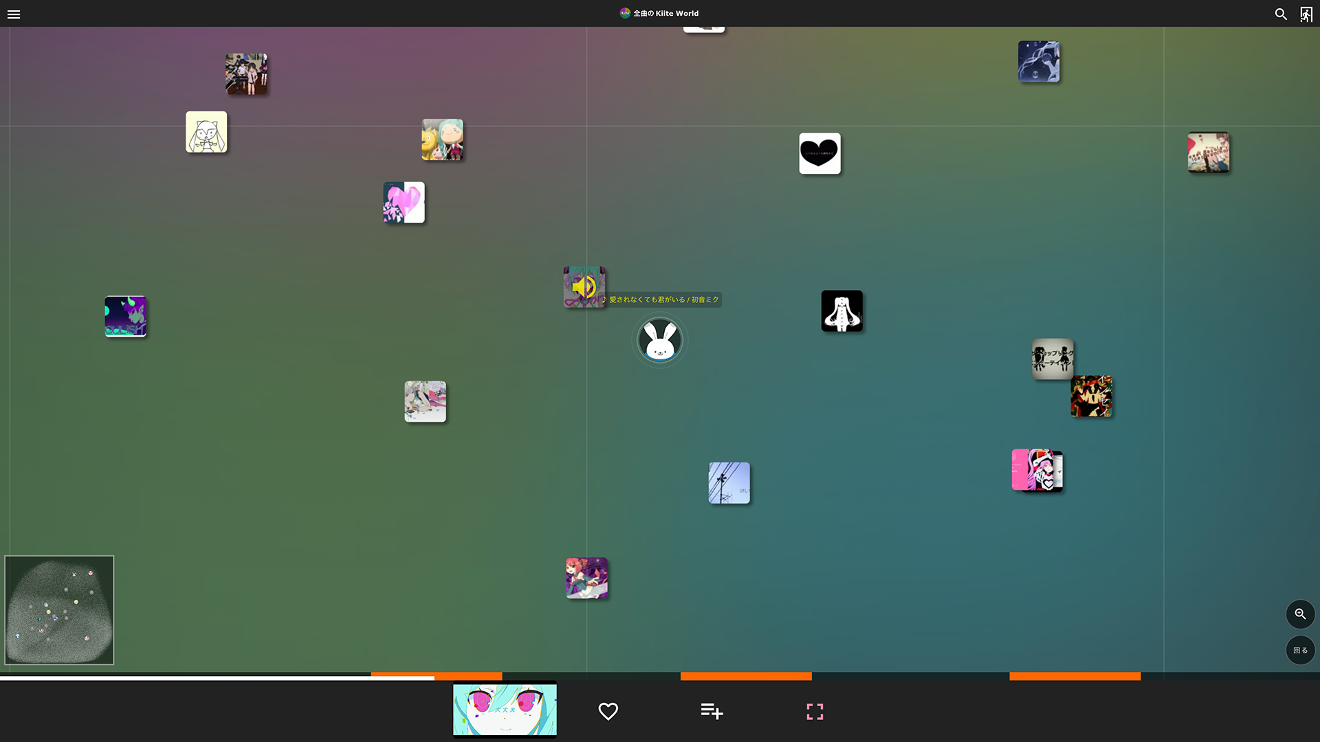Click the white playback progress bar
The height and width of the screenshot is (742, 1320).
tap(217, 678)
